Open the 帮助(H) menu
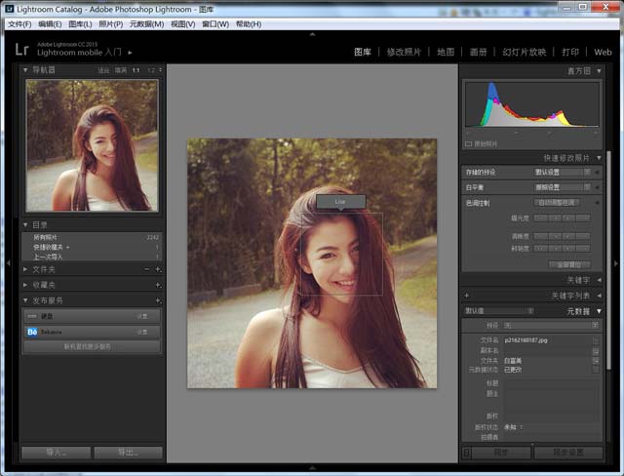This screenshot has height=476, width=624. click(x=249, y=24)
